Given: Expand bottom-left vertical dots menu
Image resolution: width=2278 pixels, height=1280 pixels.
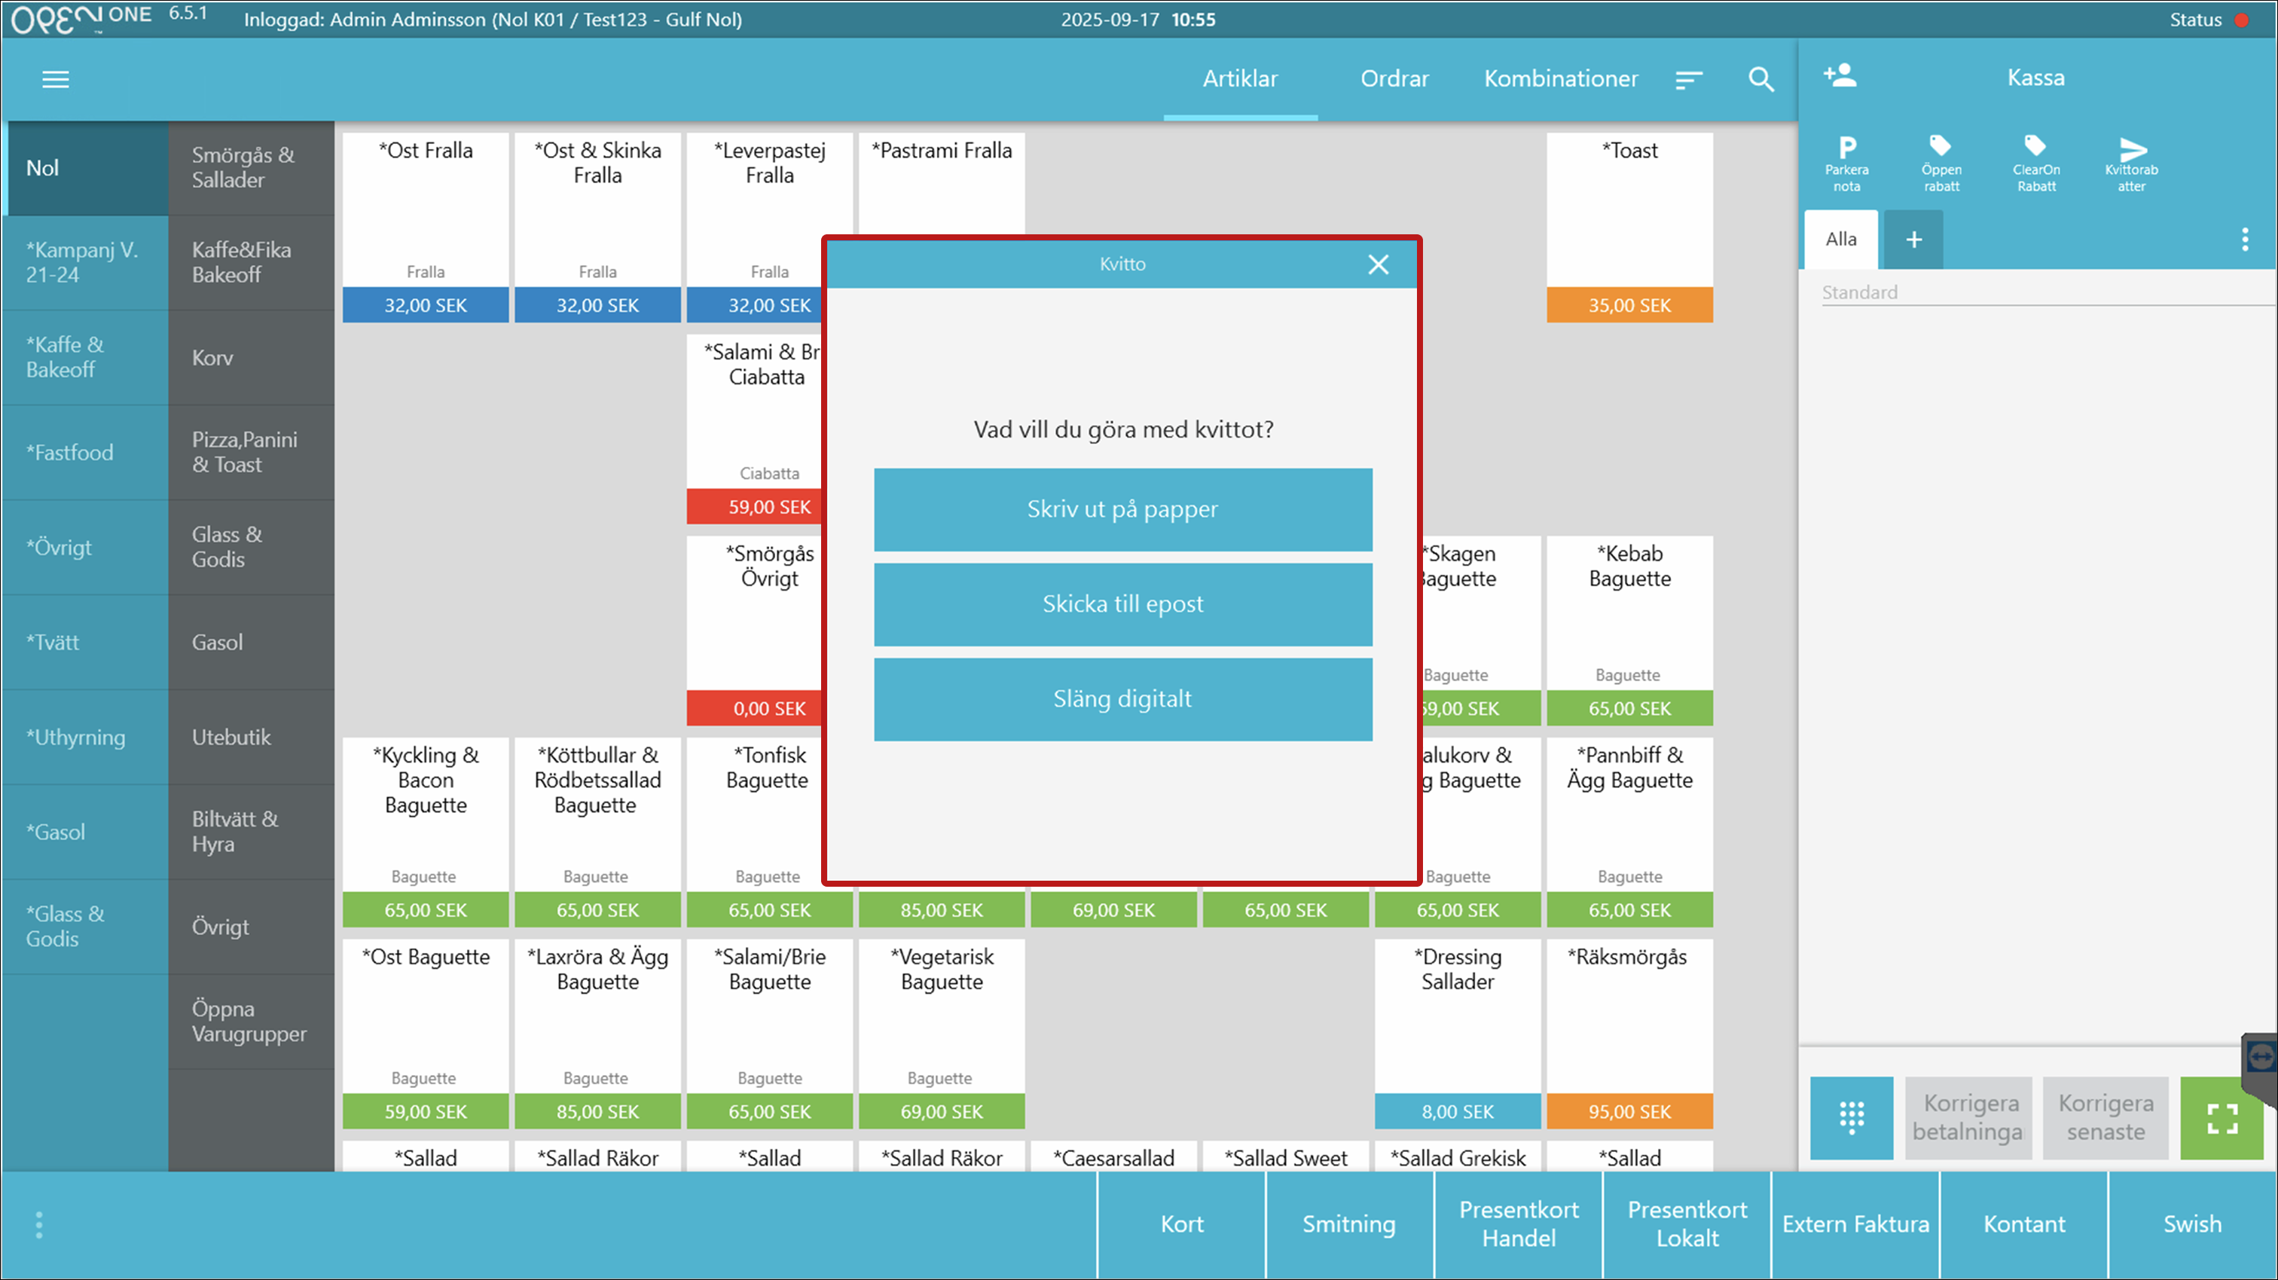Looking at the screenshot, I should [39, 1225].
